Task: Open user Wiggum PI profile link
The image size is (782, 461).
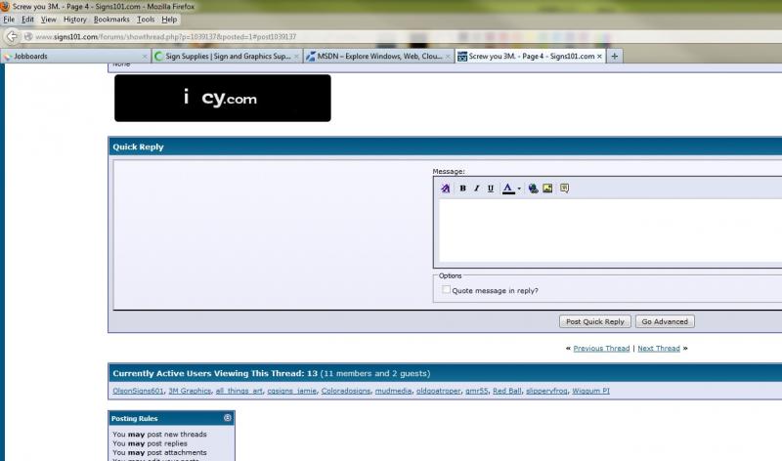Action: click(590, 392)
